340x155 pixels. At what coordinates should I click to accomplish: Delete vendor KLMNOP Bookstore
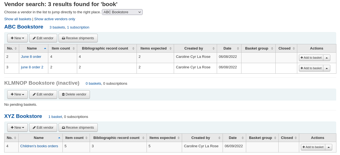pos(74,94)
